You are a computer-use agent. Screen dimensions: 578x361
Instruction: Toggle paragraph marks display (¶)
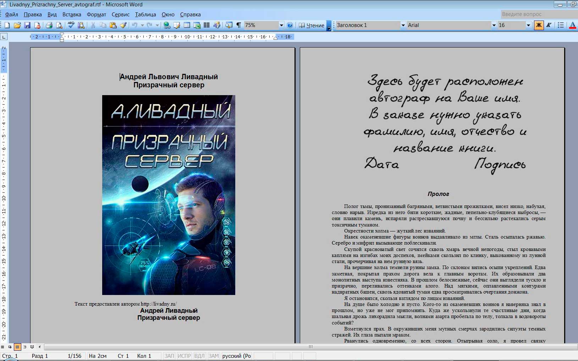(239, 25)
